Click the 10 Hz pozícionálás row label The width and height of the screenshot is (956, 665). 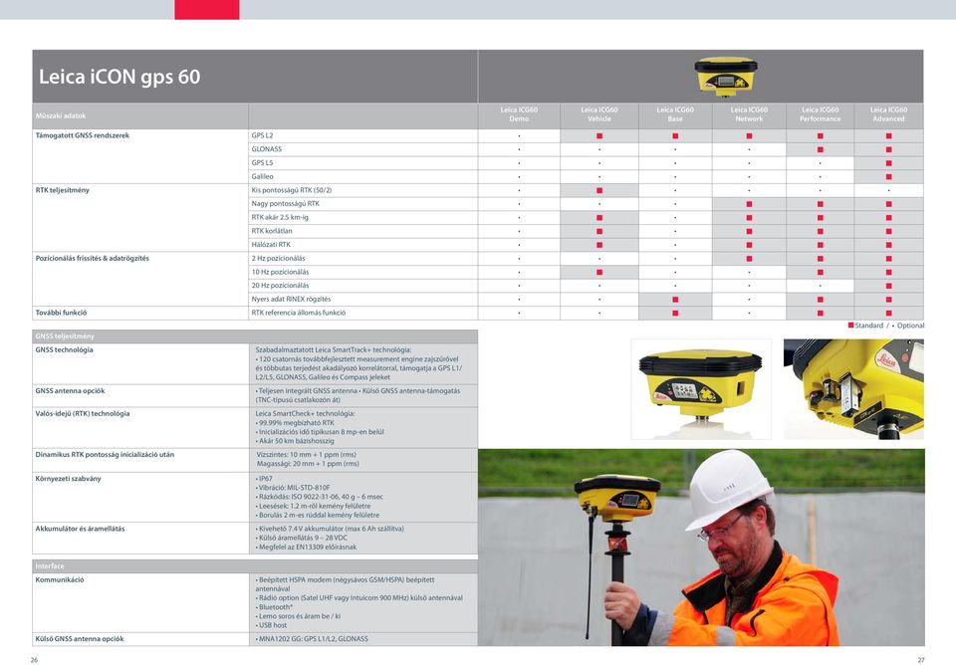point(280,272)
